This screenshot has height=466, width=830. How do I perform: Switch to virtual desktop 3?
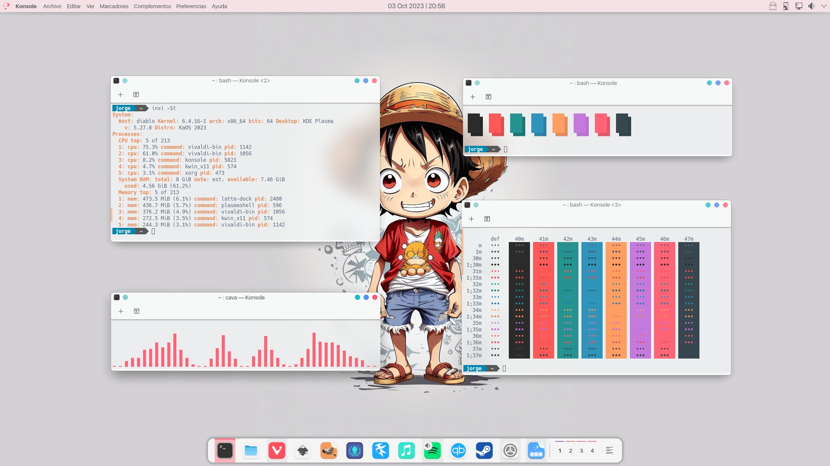[581, 450]
